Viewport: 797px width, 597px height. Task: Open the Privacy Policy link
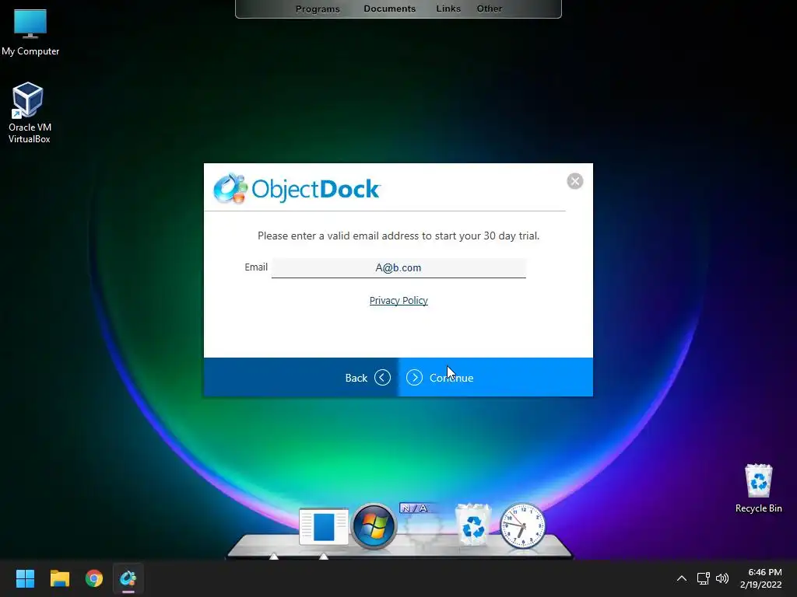click(x=398, y=301)
